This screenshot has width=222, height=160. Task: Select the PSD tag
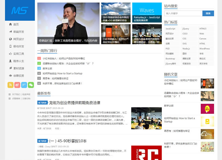[168, 49]
